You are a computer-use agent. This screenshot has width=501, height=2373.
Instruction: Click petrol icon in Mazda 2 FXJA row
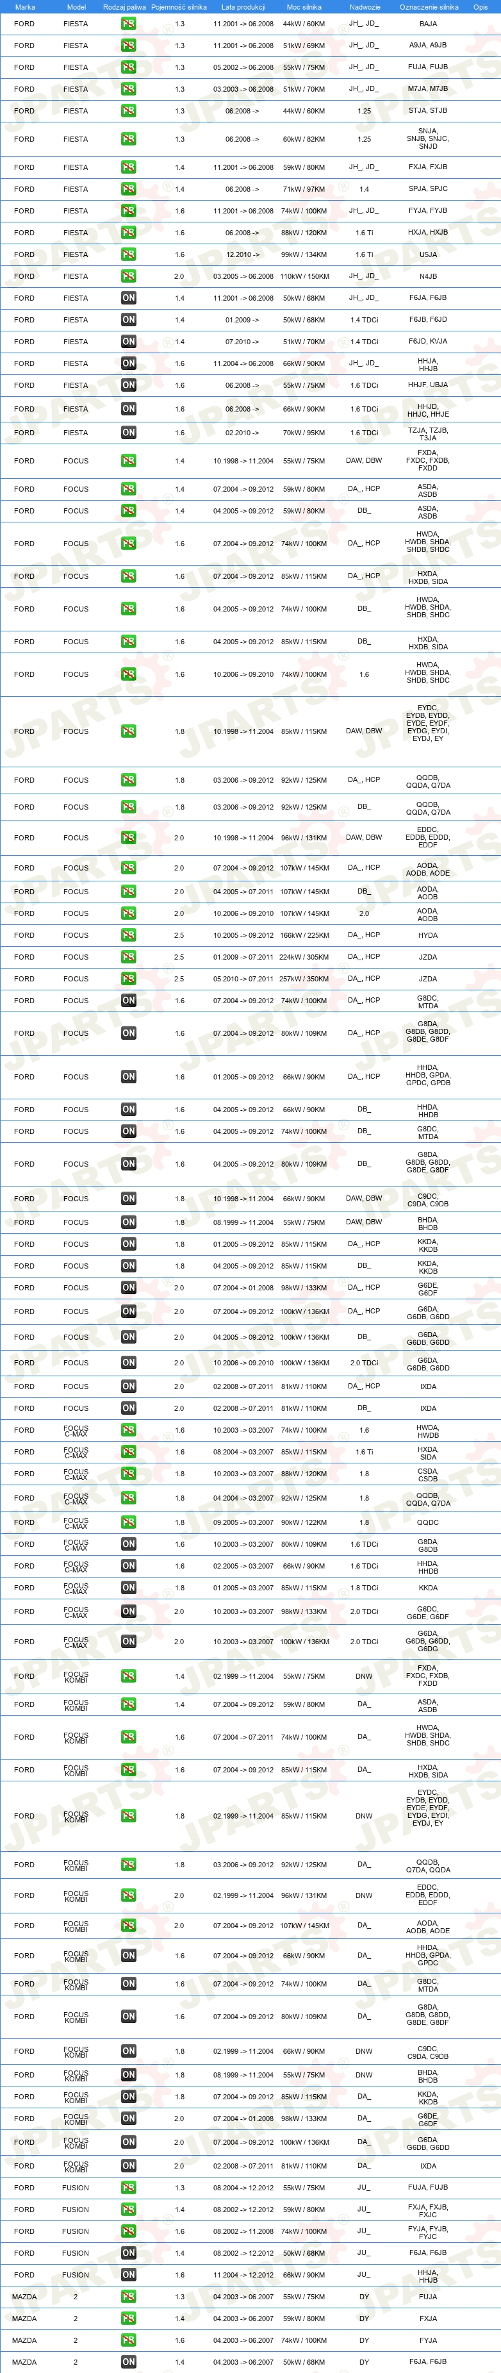[128, 2319]
